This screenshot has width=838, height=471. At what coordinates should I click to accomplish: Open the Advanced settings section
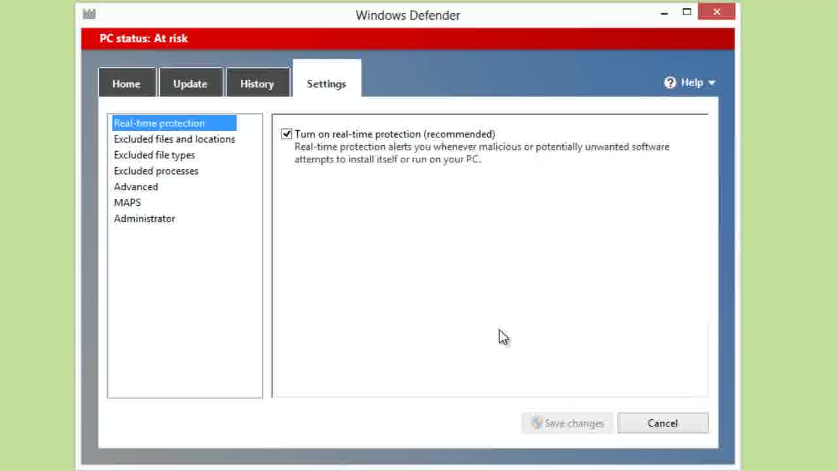(x=136, y=186)
